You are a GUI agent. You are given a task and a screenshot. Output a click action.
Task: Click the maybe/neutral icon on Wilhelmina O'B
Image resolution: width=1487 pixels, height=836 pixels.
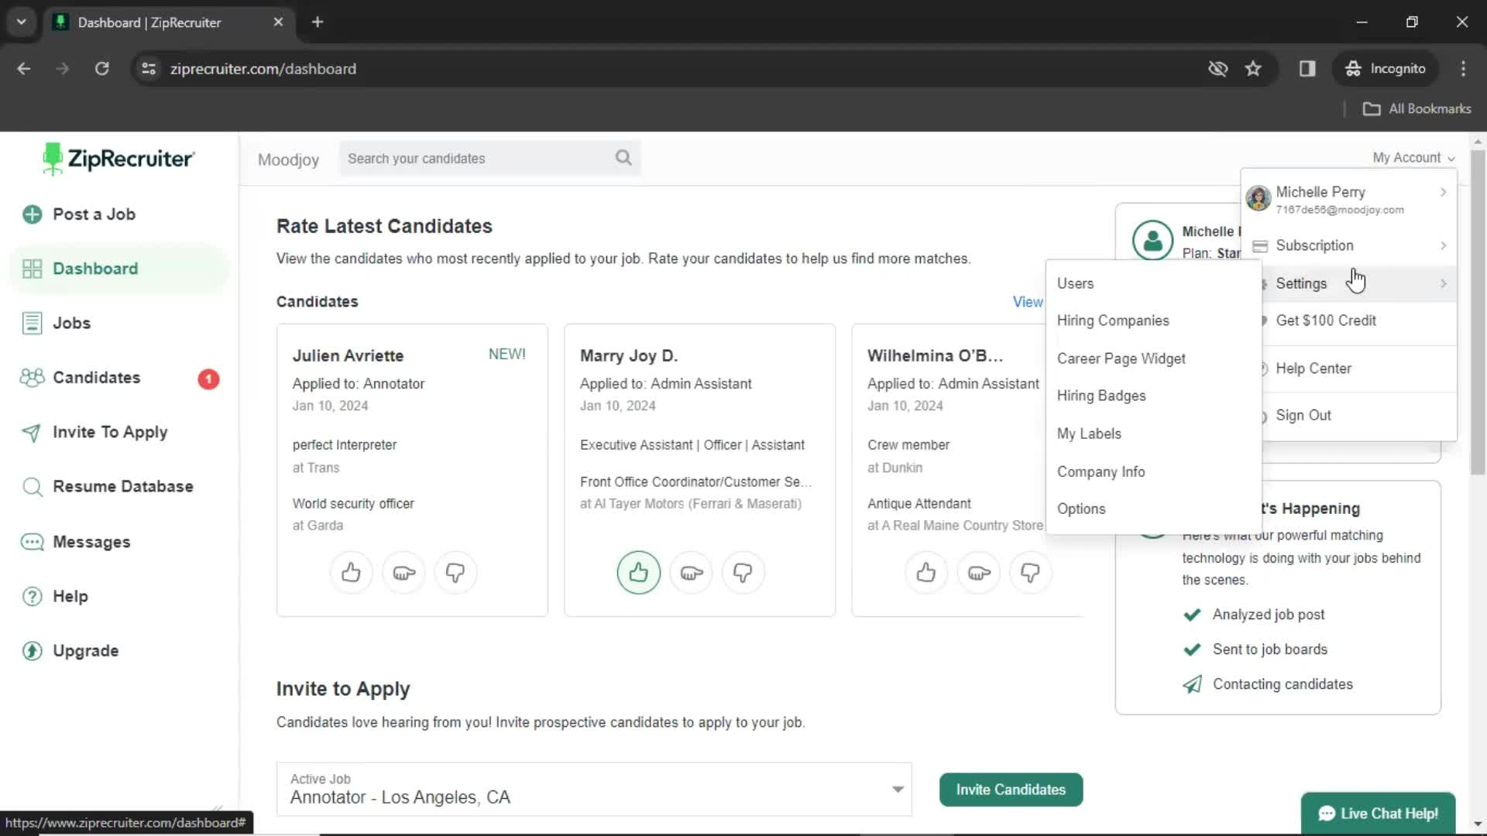point(978,571)
